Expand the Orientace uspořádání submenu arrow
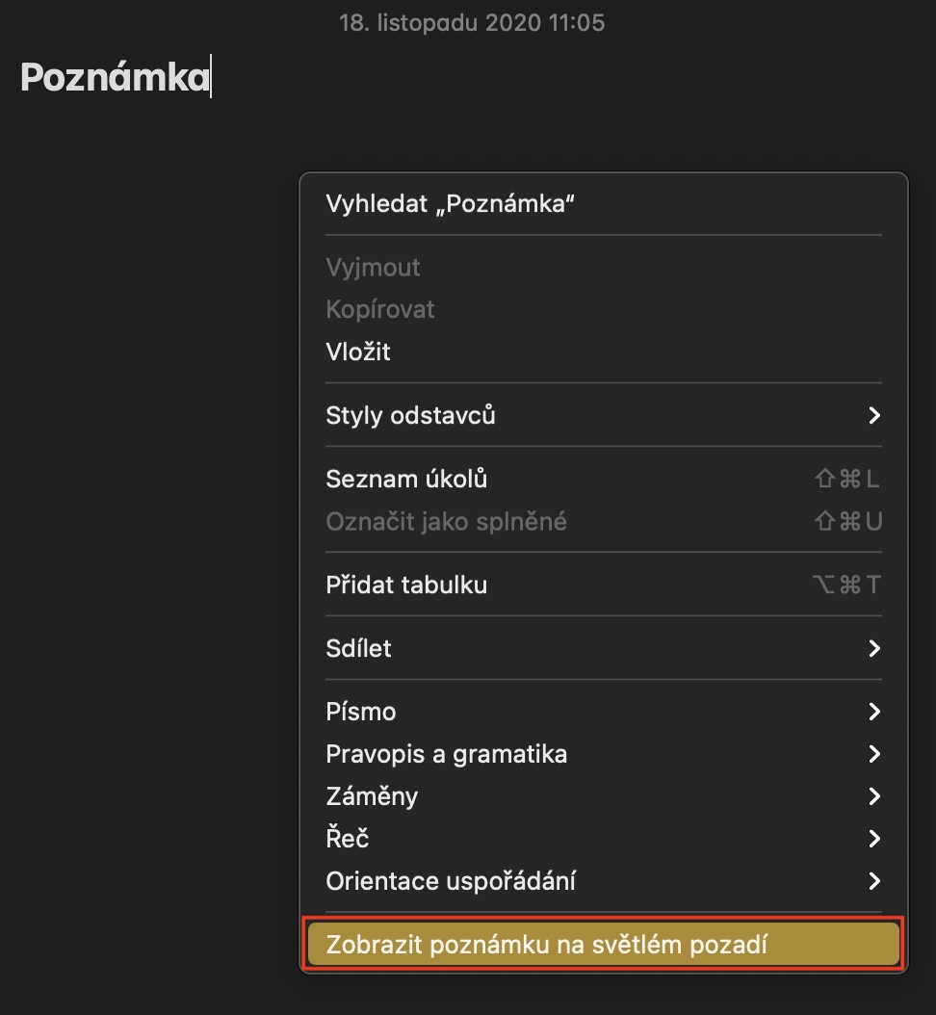 coord(874,881)
